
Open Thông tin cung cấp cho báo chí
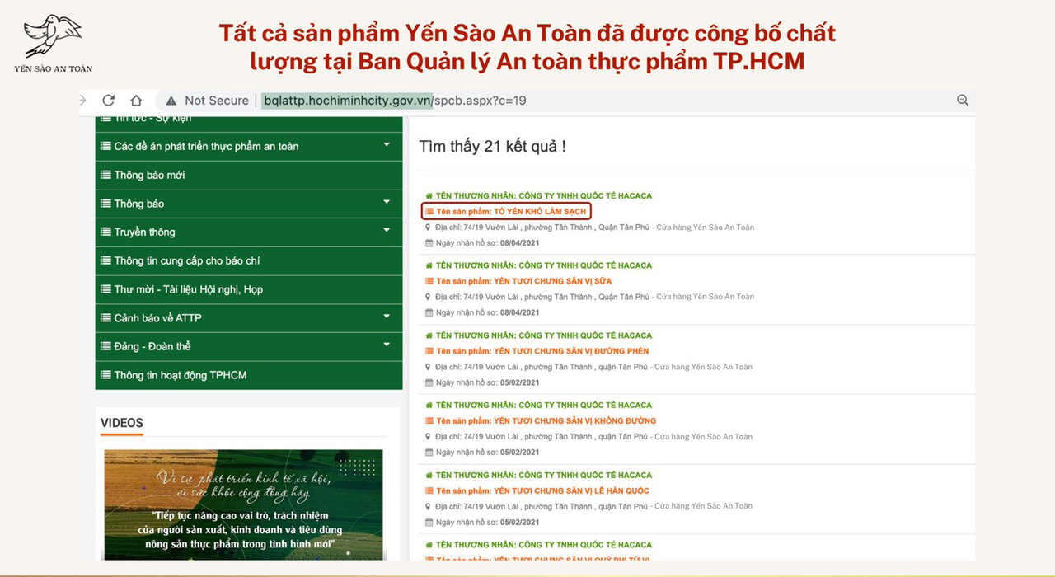(x=187, y=260)
